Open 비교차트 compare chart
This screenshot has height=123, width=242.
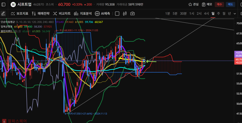[x=62, y=13]
